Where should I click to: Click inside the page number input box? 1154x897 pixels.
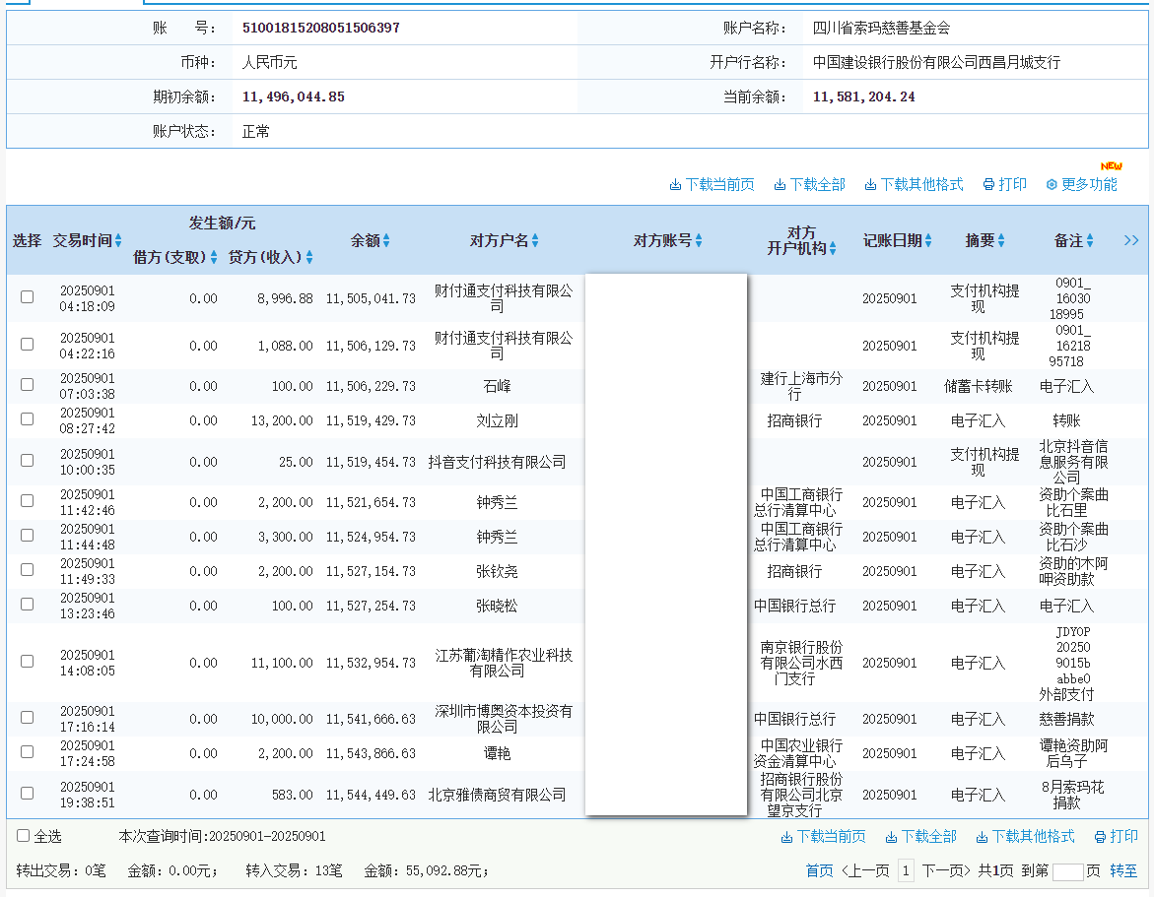[x=1068, y=870]
